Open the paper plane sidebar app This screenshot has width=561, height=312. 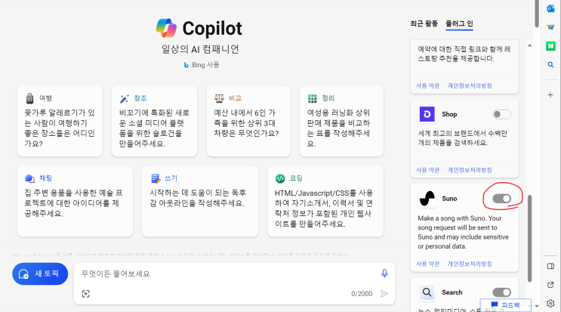(x=550, y=27)
